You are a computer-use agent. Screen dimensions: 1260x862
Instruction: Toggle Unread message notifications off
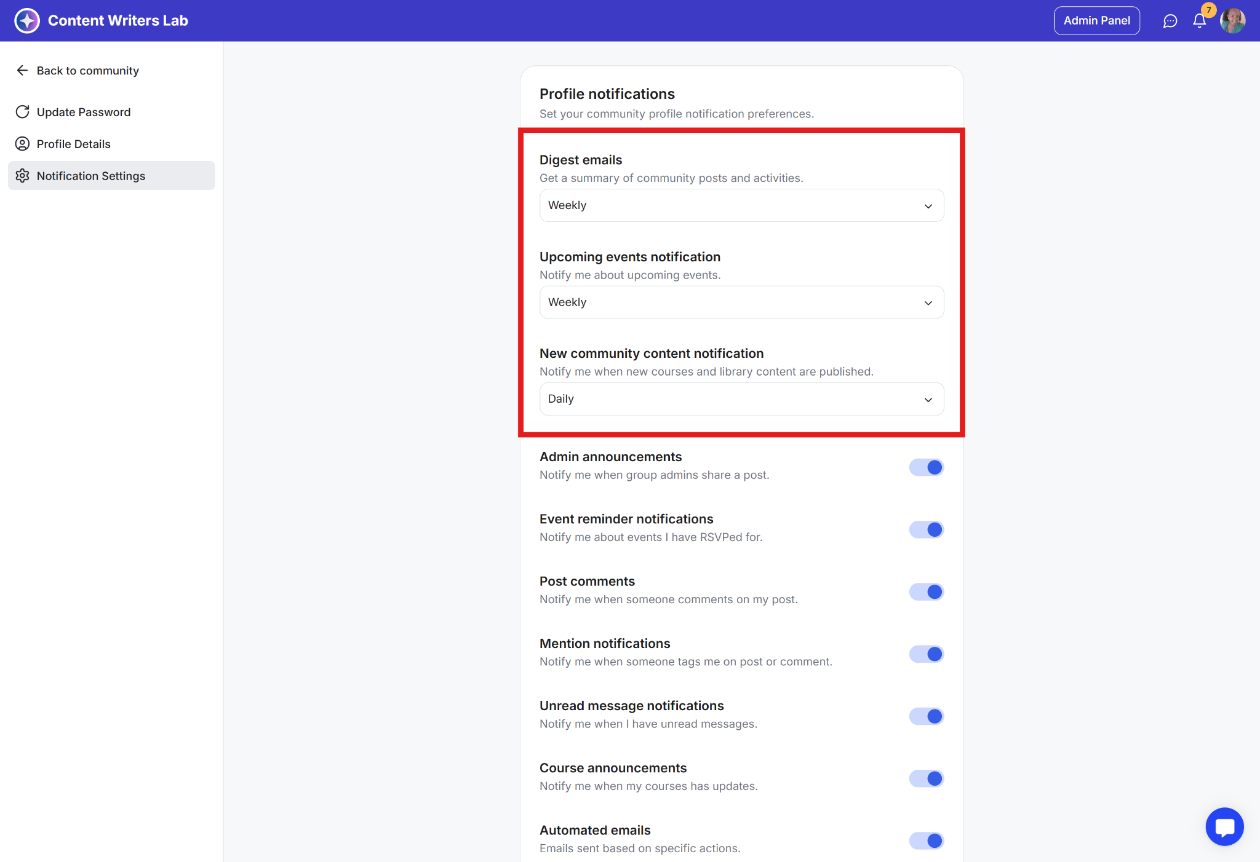926,716
